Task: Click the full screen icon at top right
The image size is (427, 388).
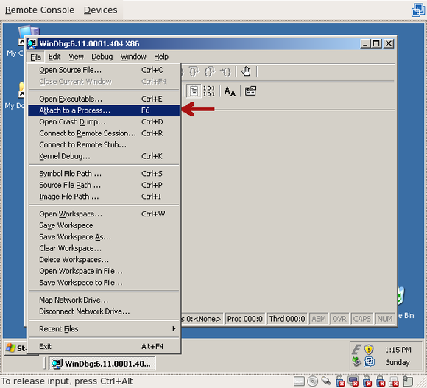Action: pos(417,10)
